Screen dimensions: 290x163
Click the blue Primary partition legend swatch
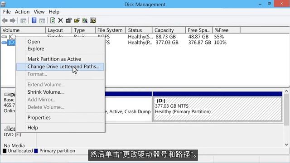click(x=36, y=151)
